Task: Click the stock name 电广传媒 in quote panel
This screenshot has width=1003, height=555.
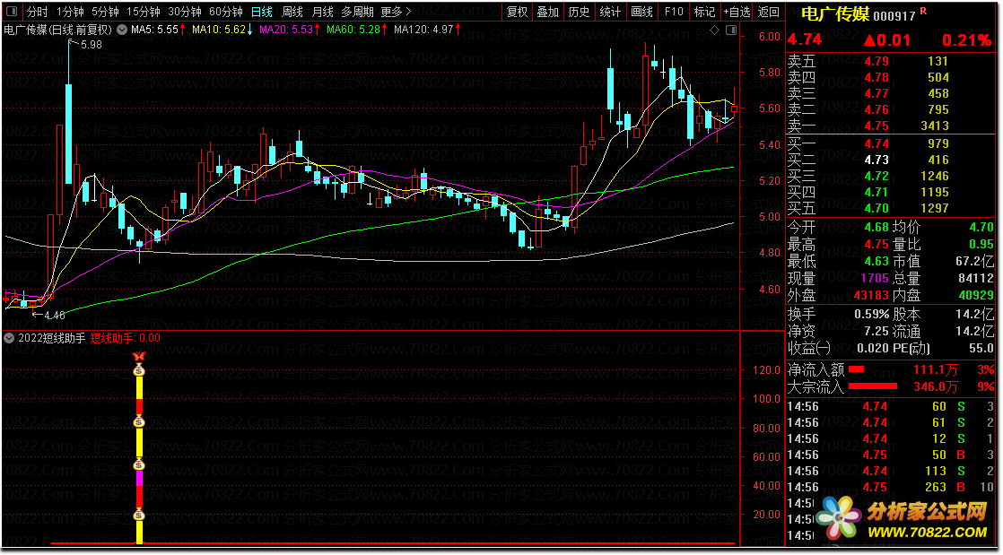Action: coord(835,14)
